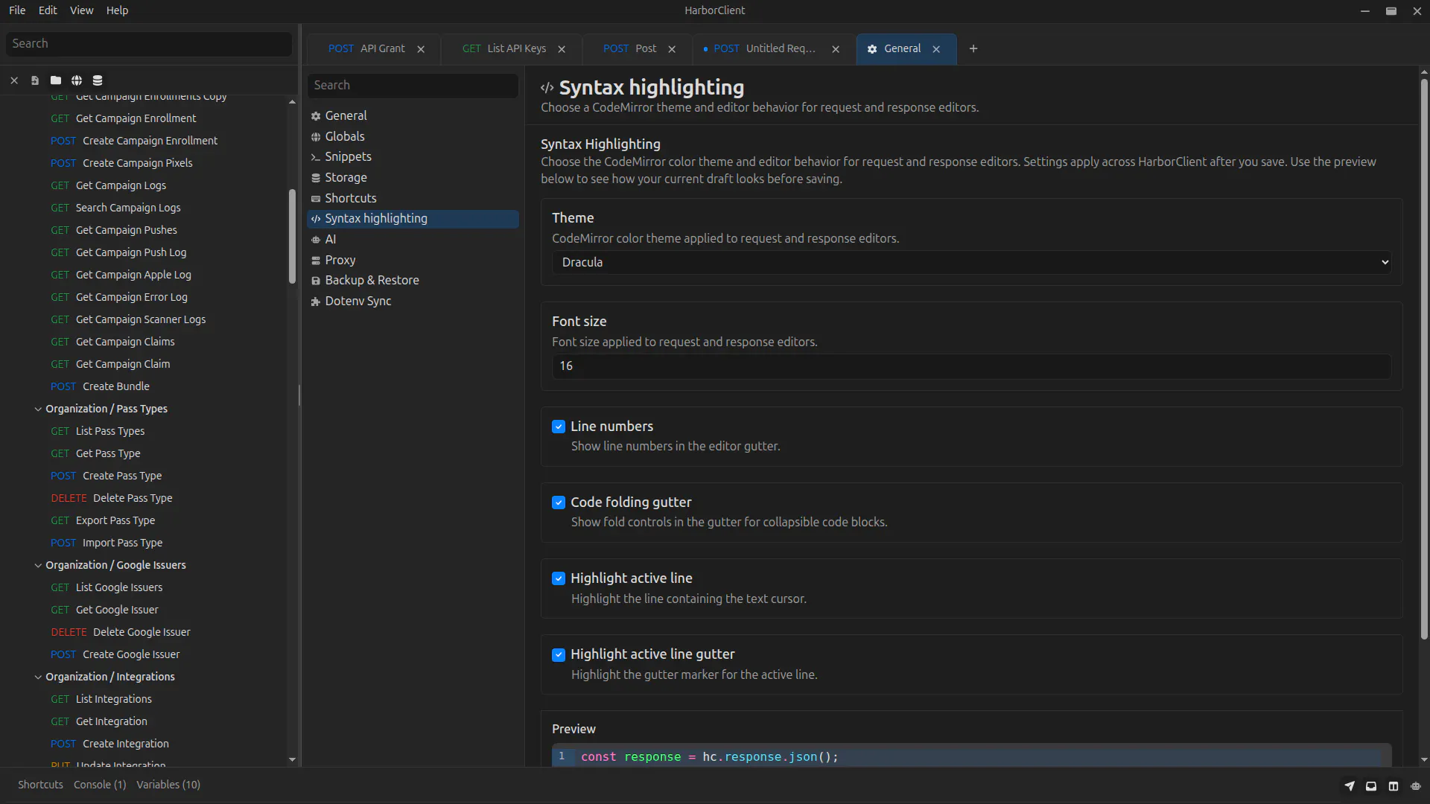This screenshot has width=1430, height=804.
Task: Collapse Organization / Integrations folder
Action: point(38,677)
